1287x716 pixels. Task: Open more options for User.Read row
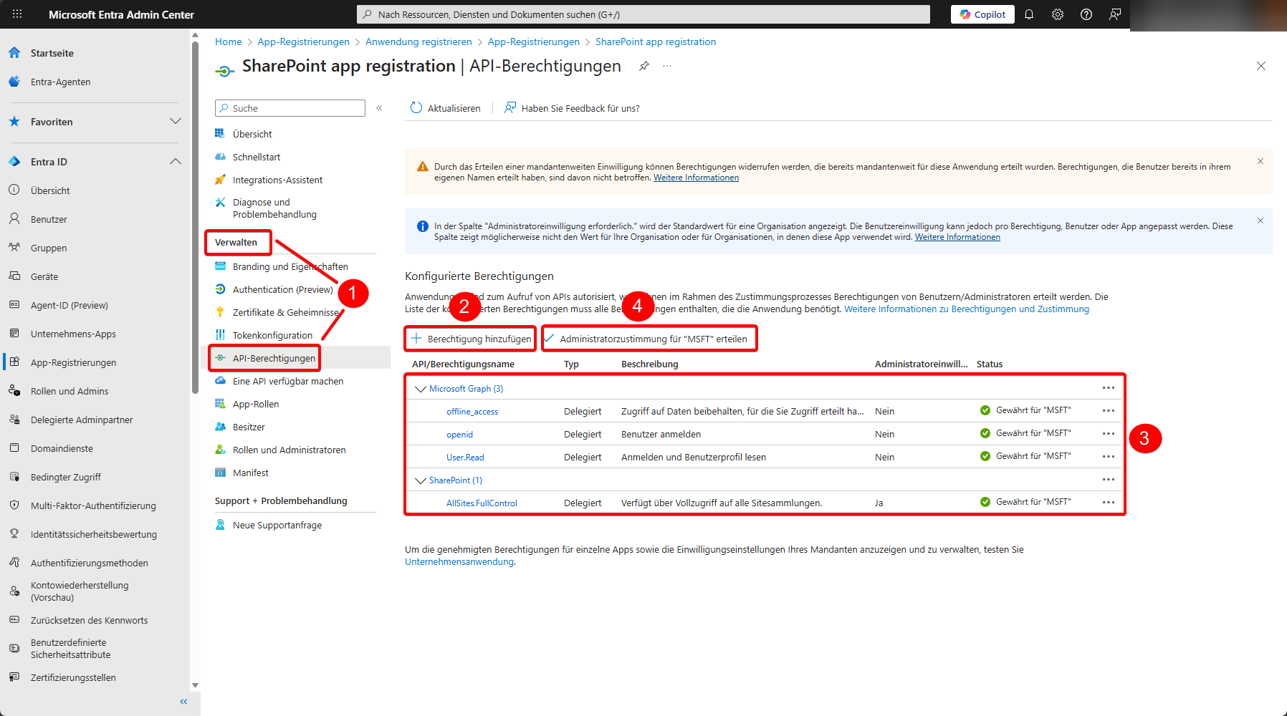1109,457
